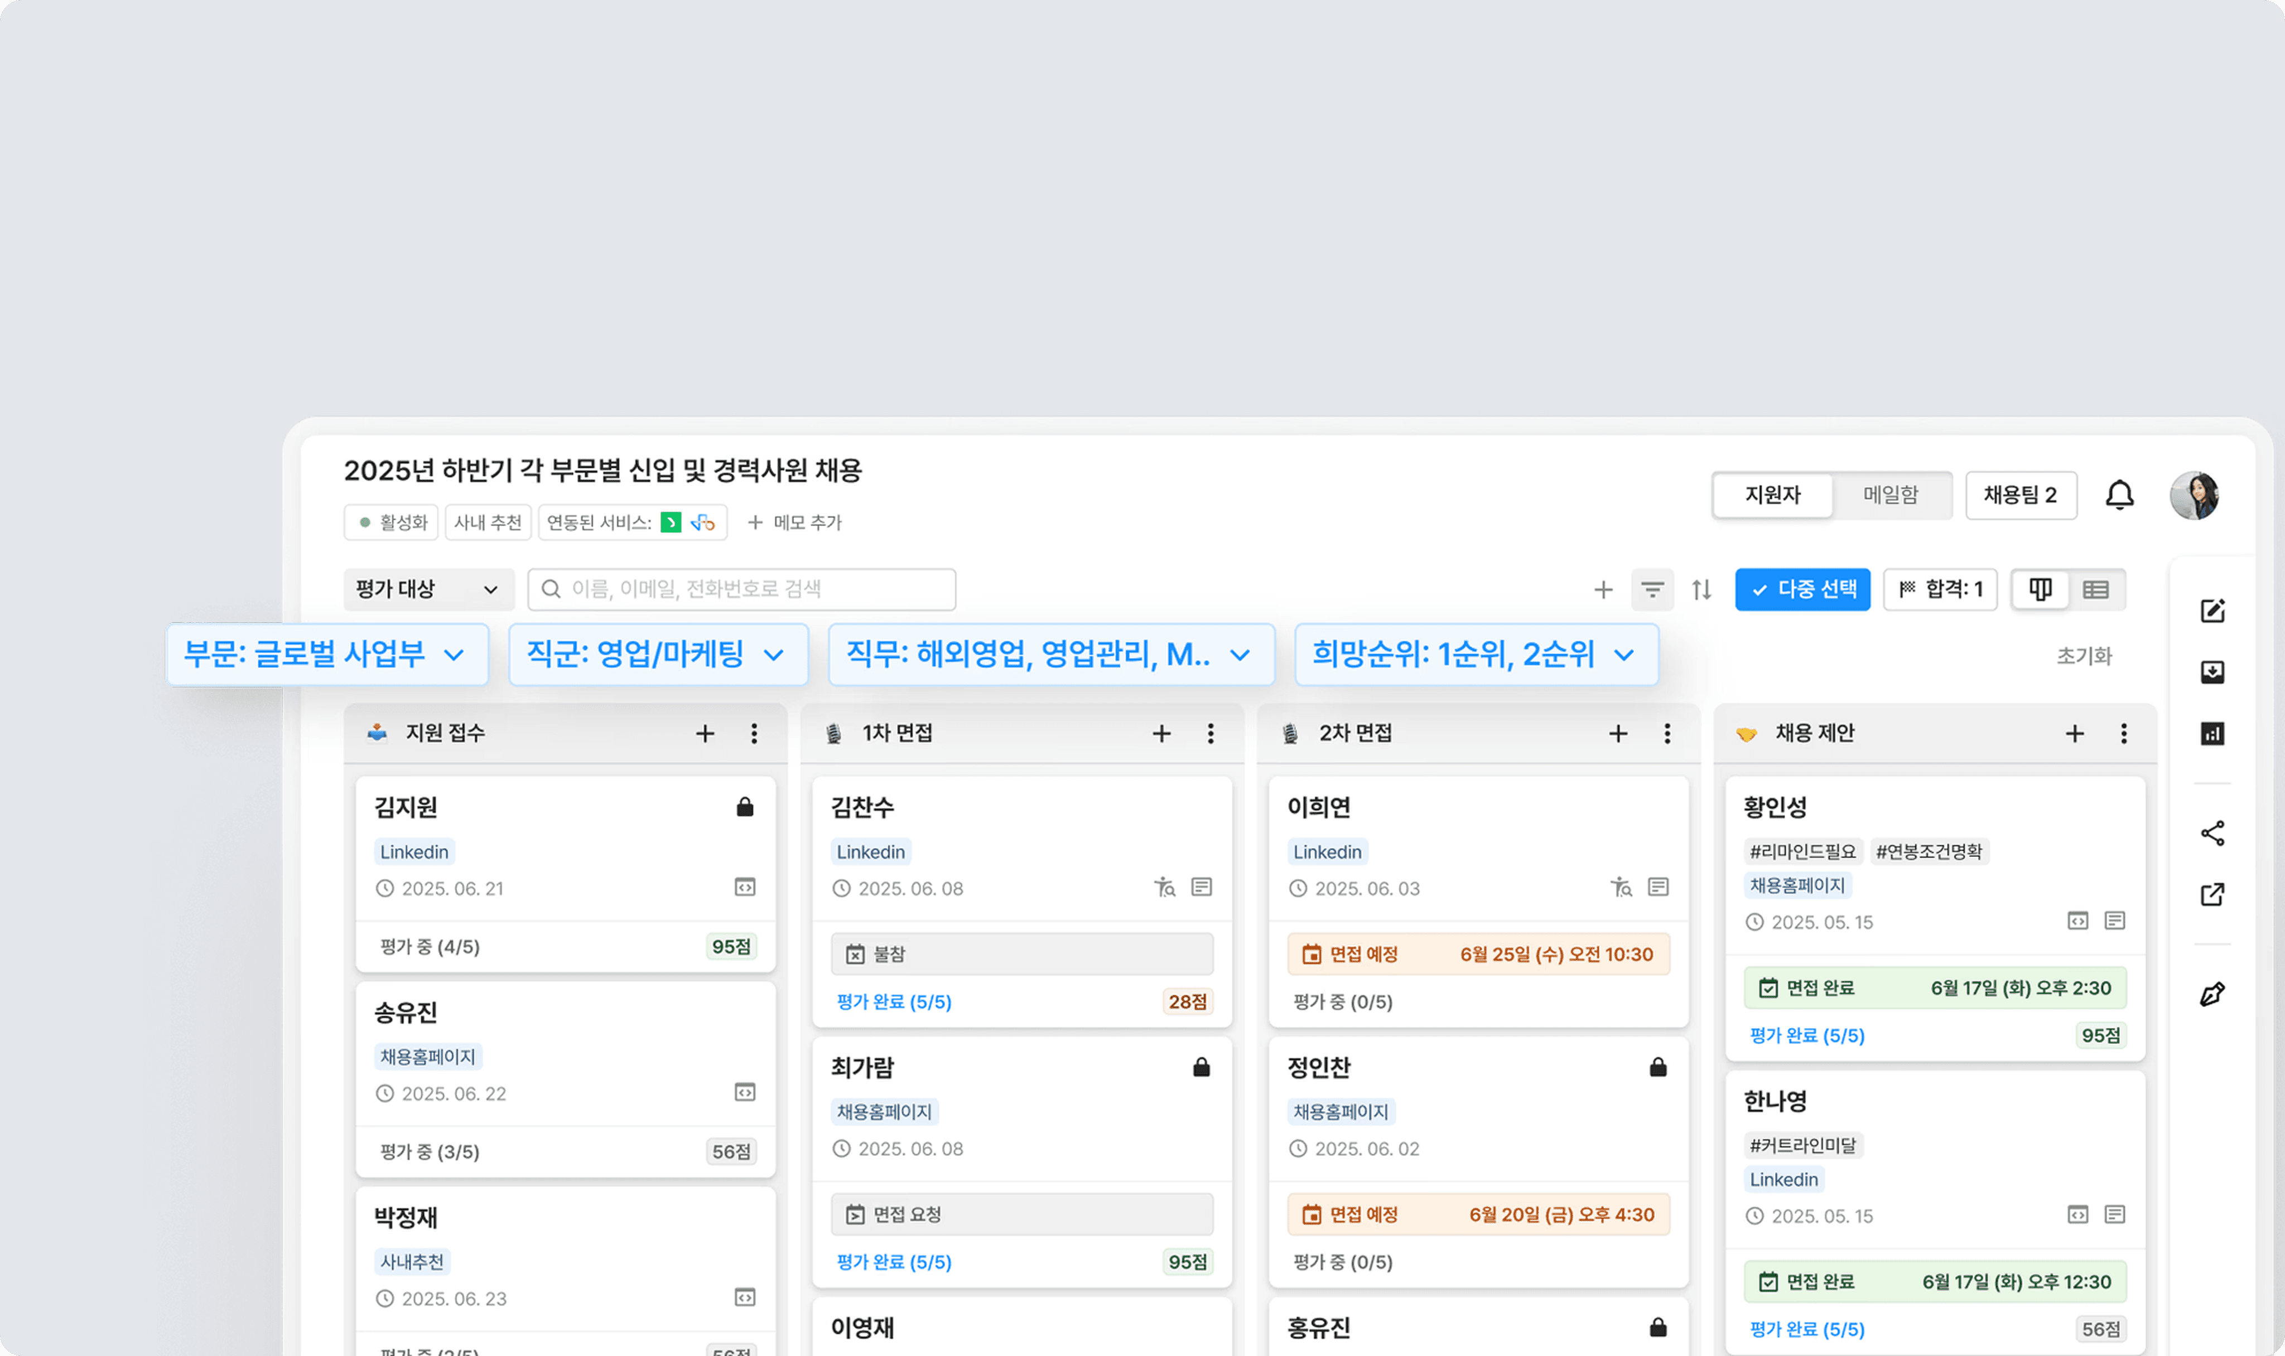Open the code icon on 김지원 card

pos(745,887)
